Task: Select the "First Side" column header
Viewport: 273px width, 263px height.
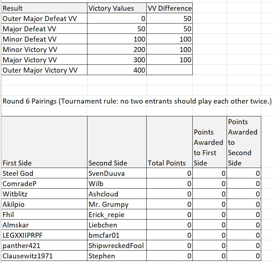Action: tap(44, 163)
